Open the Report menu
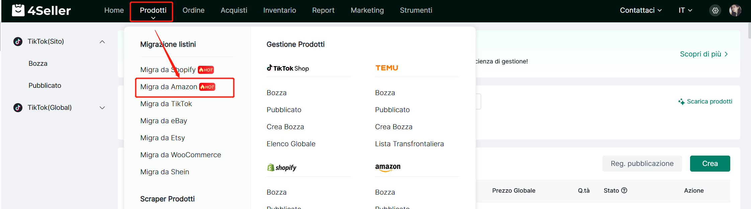 323,10
